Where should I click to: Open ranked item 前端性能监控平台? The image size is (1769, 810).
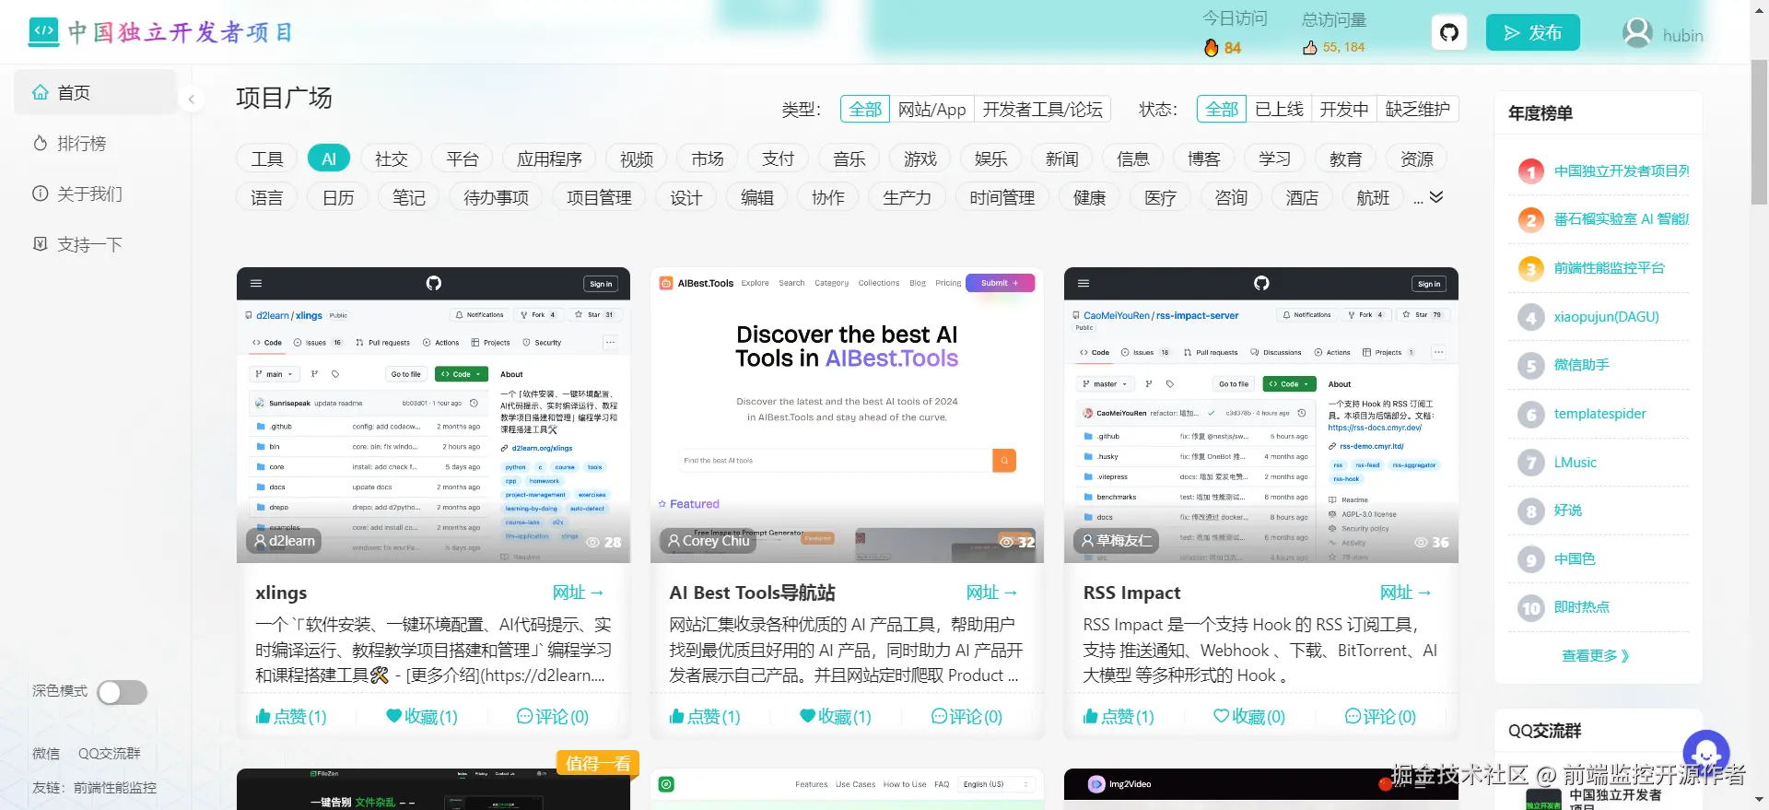tap(1610, 268)
